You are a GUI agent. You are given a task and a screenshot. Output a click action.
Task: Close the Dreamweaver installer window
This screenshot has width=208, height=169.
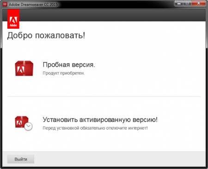198,3
